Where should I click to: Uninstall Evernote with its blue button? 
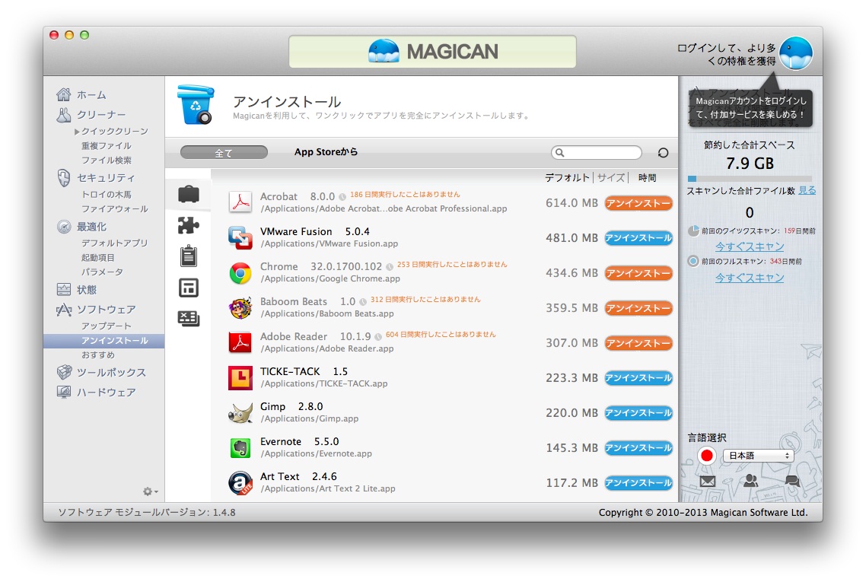click(638, 448)
